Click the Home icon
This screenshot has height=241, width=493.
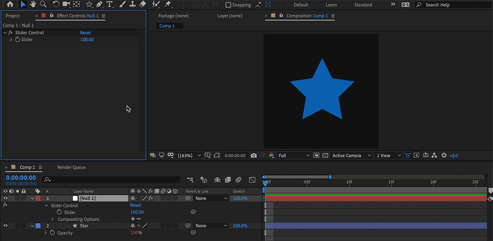(x=10, y=4)
